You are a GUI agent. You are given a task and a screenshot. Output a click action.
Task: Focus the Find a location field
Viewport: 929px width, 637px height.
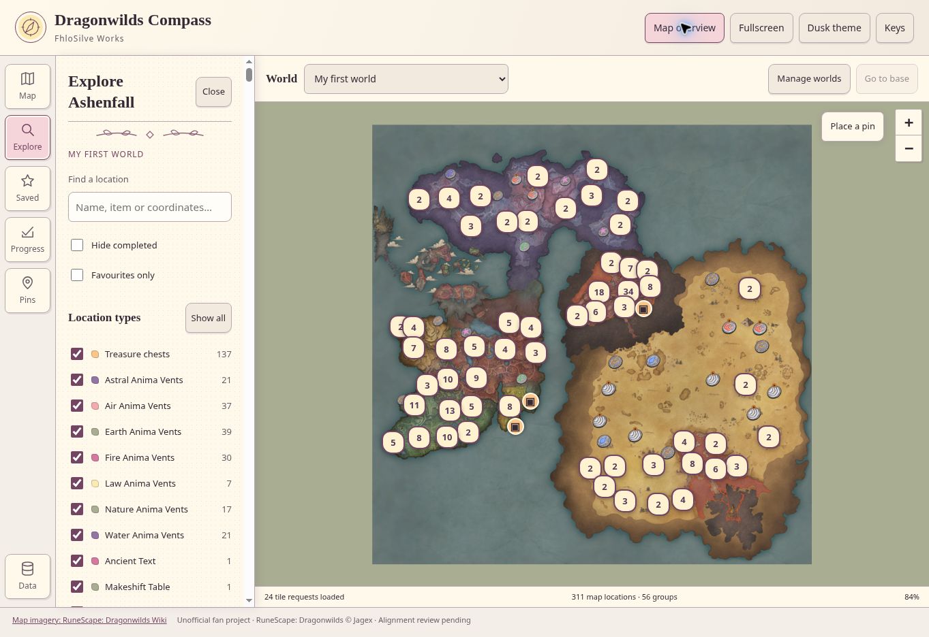pyautogui.click(x=150, y=207)
